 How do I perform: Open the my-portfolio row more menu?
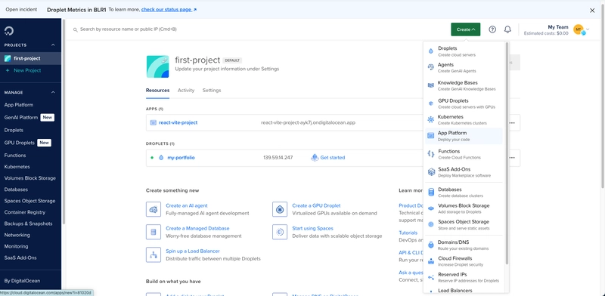pyautogui.click(x=512, y=158)
